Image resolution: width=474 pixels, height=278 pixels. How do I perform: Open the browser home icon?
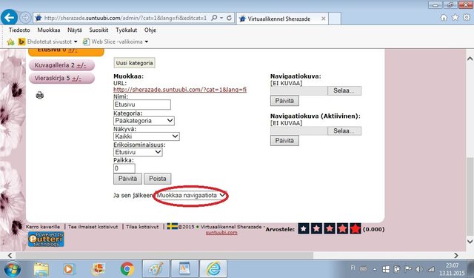pyautogui.click(x=444, y=18)
